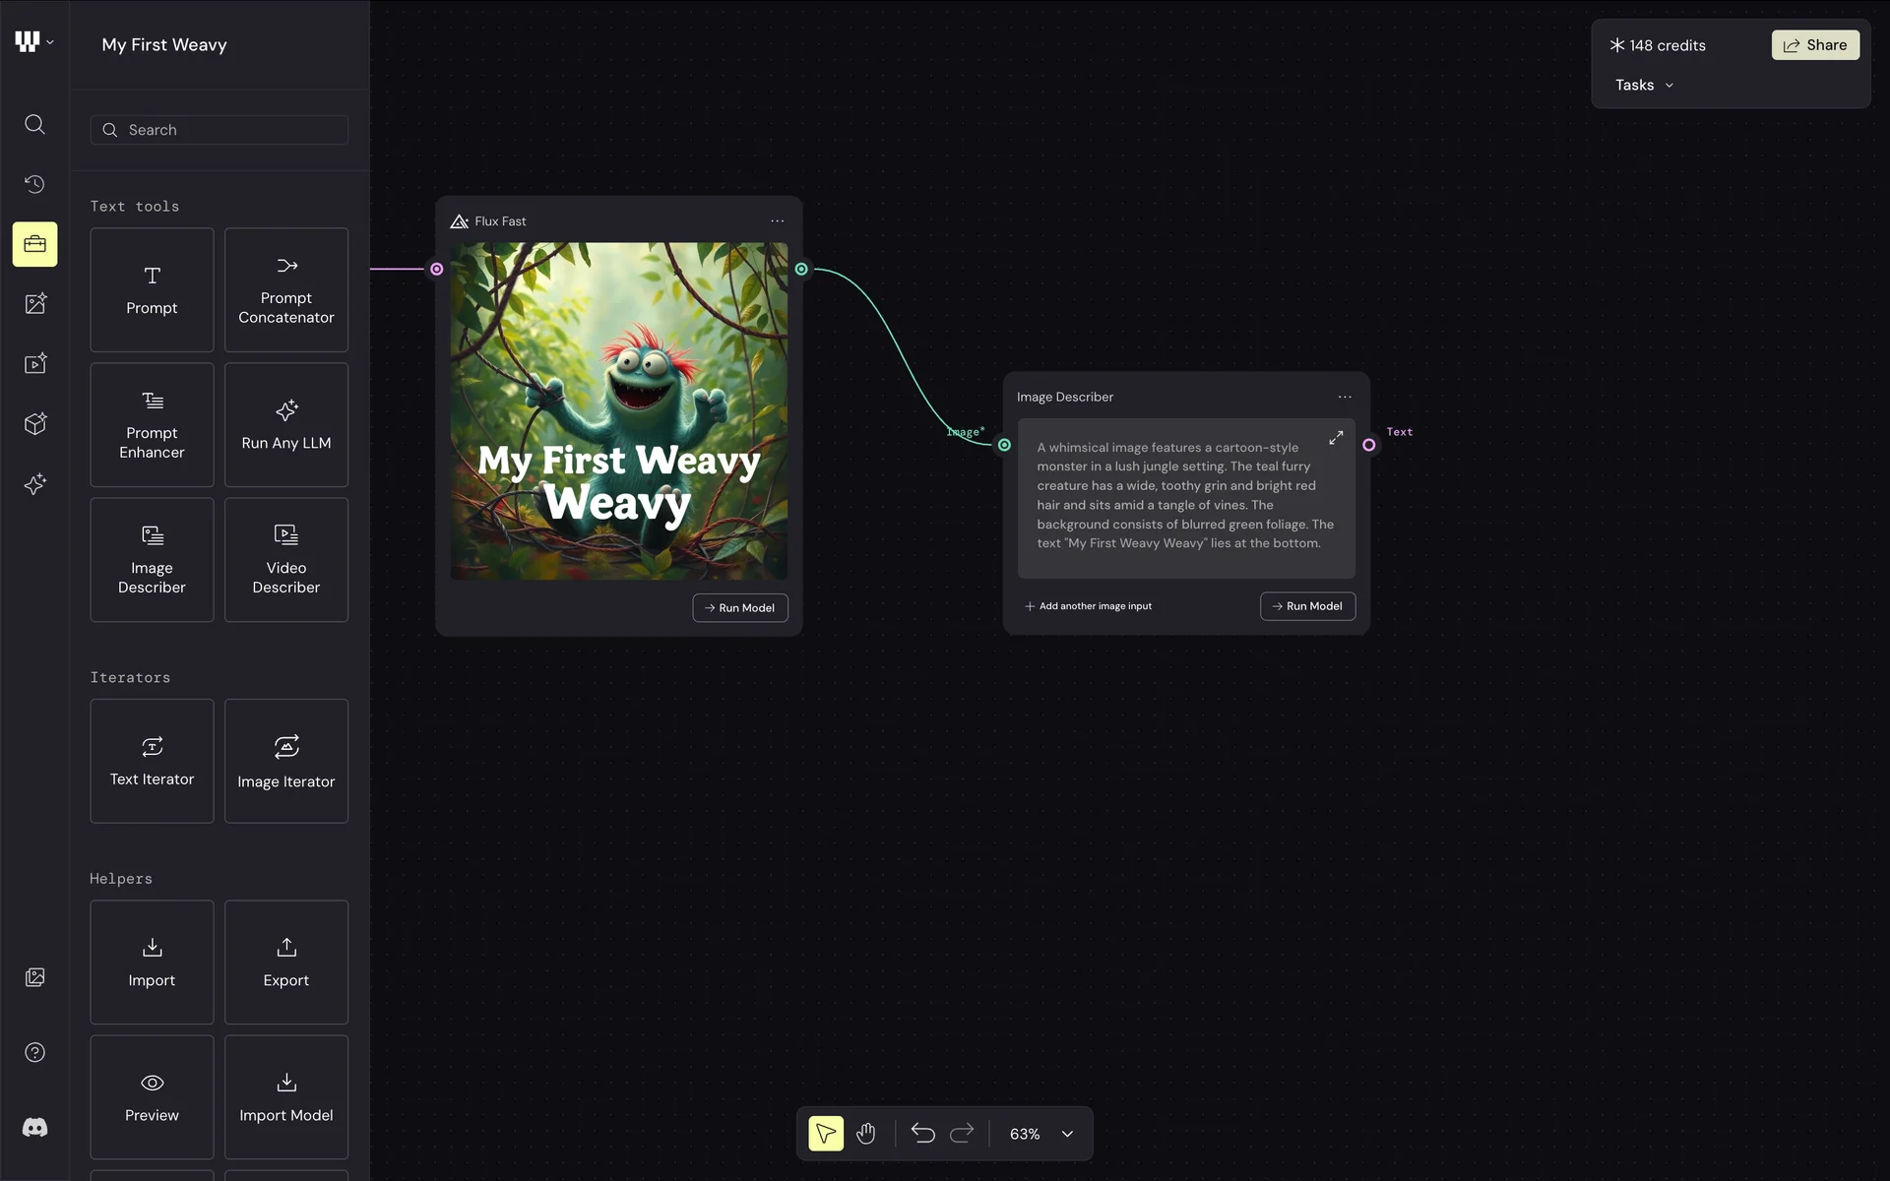Open the 3D cube tools icon

point(34,424)
